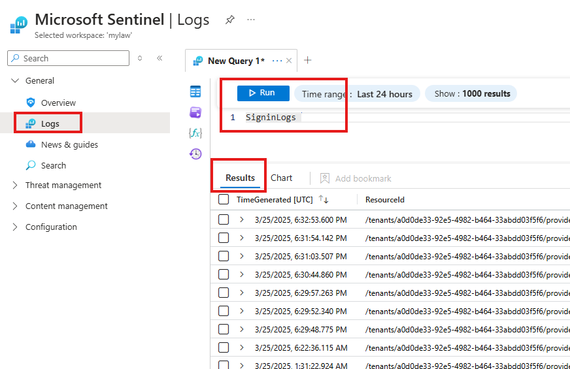Image resolution: width=570 pixels, height=369 pixels.
Task: Sort by TimeGenerated column arrows
Action: (324, 199)
